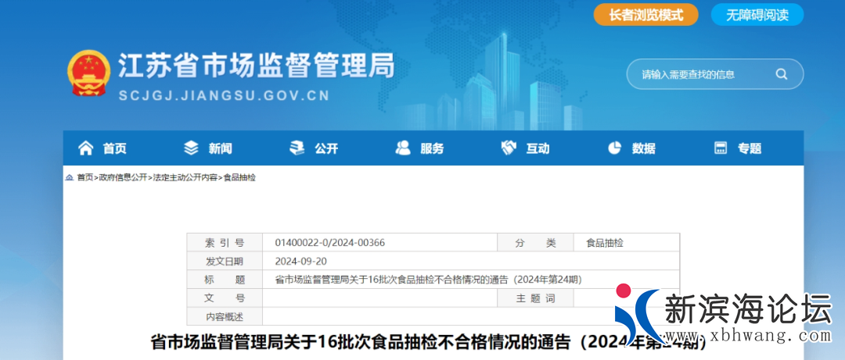
Task: Click the 公开 navigation icon
Action: pos(297,148)
